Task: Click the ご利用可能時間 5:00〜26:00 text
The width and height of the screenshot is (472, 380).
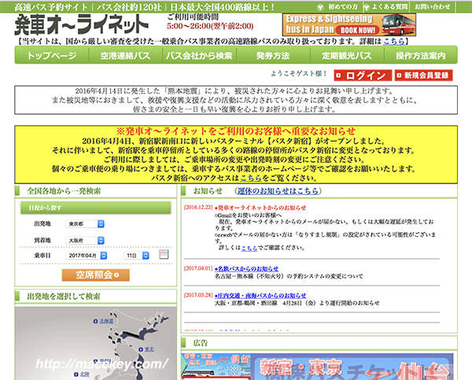Action: click(210, 22)
